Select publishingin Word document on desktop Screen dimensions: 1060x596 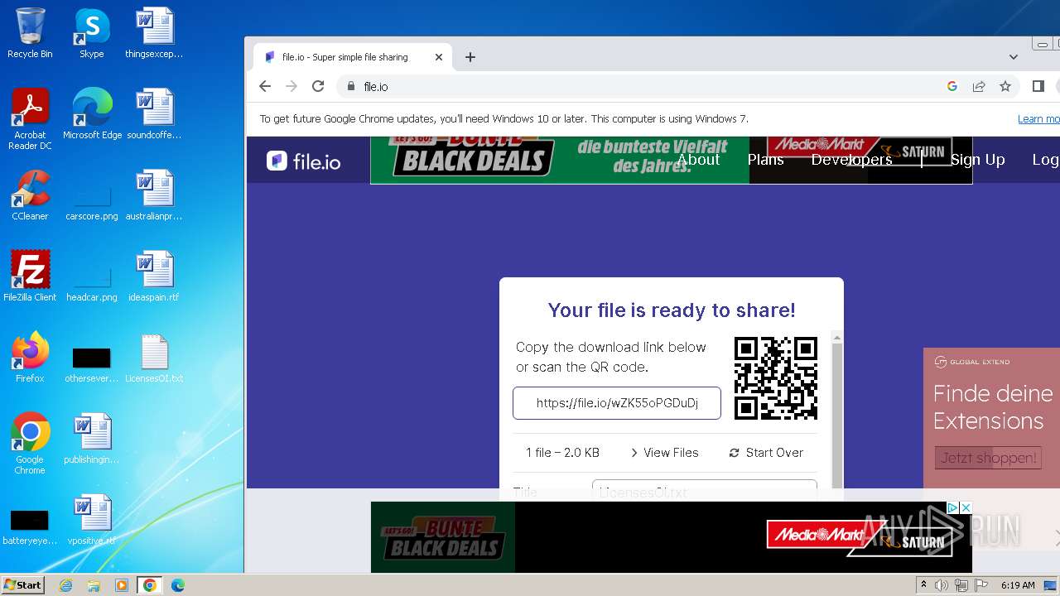pyautogui.click(x=92, y=439)
